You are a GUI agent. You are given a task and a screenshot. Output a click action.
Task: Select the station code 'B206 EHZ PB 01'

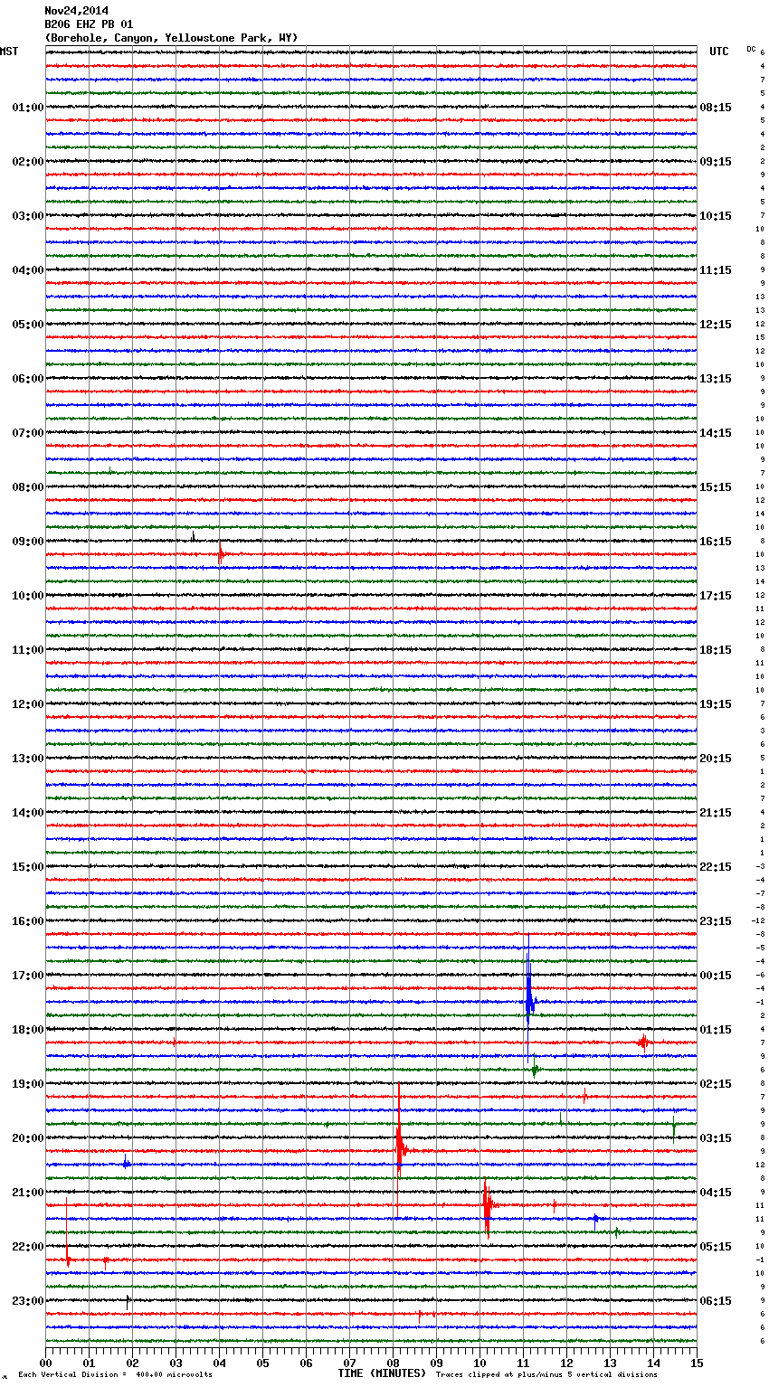(89, 24)
